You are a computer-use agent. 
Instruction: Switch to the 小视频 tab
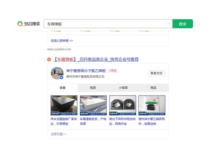pos(123,88)
